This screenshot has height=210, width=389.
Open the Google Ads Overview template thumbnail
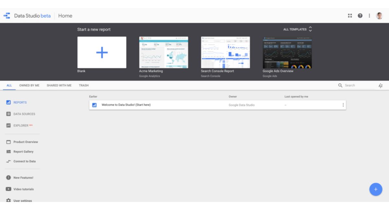[x=287, y=52]
